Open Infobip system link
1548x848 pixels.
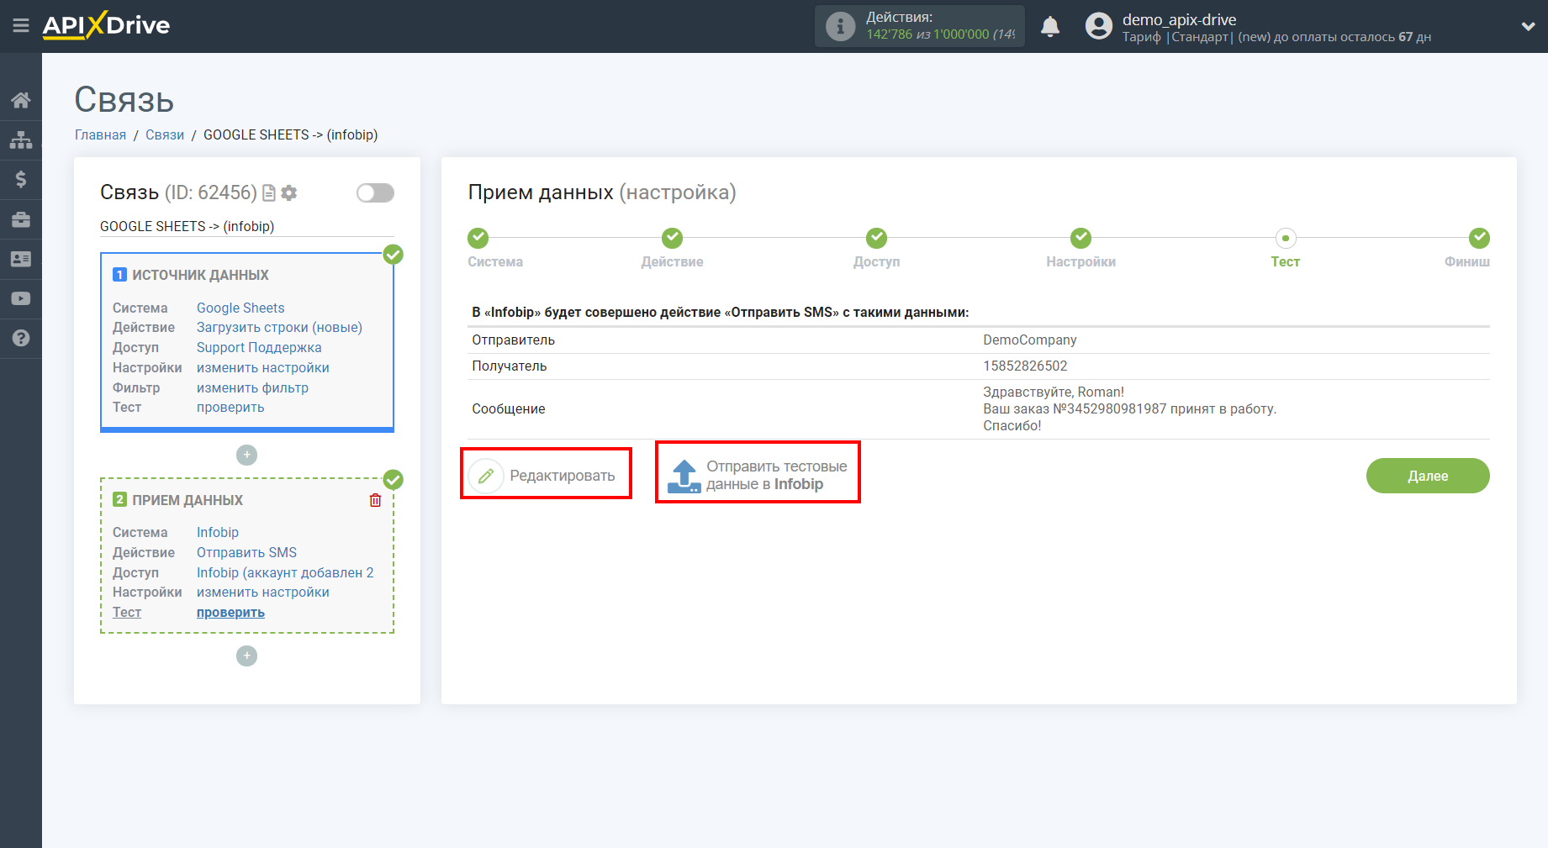(218, 532)
